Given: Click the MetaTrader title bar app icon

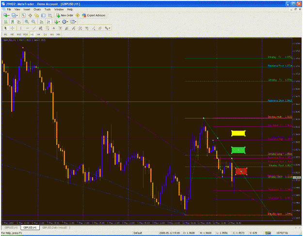Looking at the screenshot, I should (3, 4).
